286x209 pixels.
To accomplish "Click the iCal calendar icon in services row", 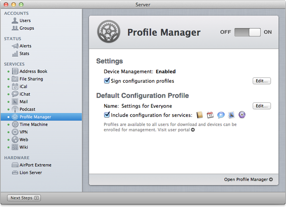I will (x=210, y=115).
